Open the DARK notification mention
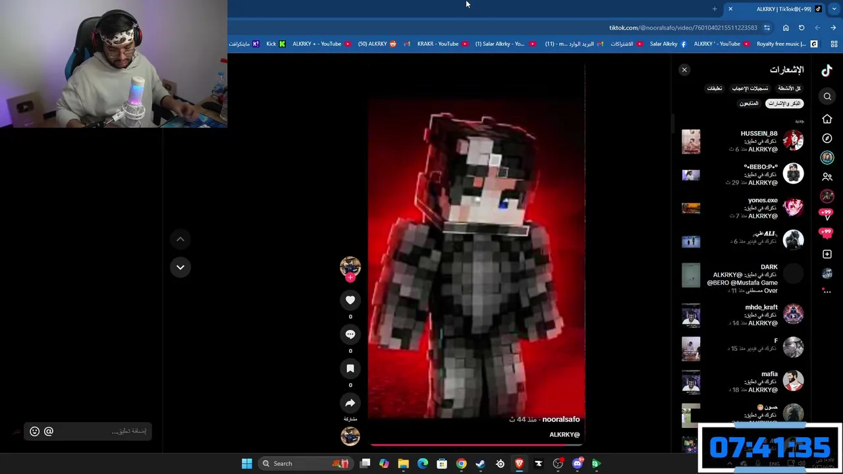The height and width of the screenshot is (474, 843). pos(743,278)
